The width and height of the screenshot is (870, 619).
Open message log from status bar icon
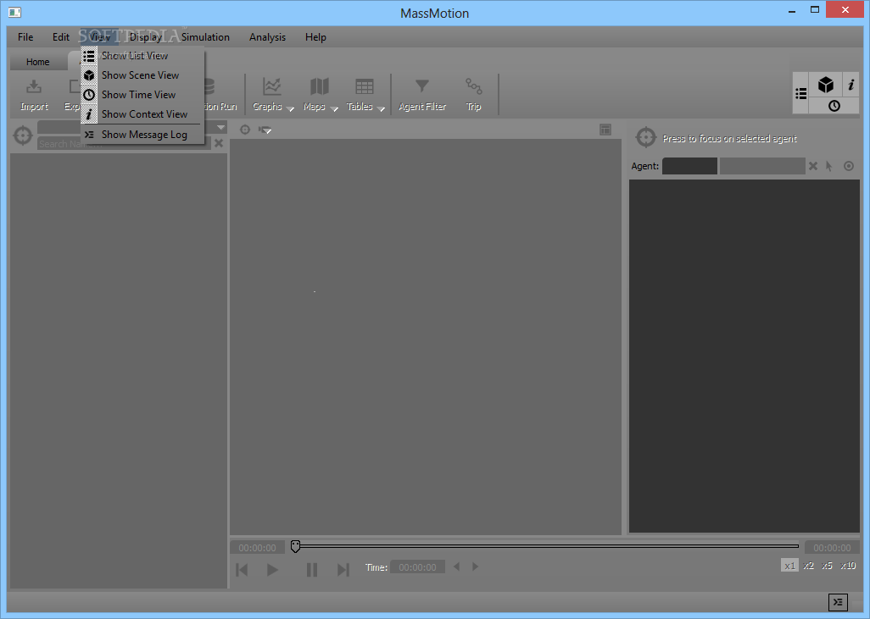pyautogui.click(x=838, y=602)
